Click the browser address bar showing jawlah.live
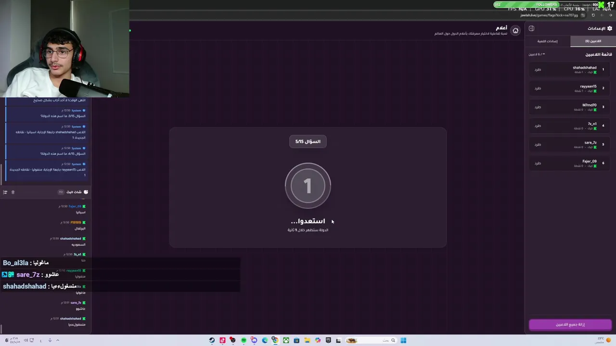Image resolution: width=616 pixels, height=346 pixels. 549,15
